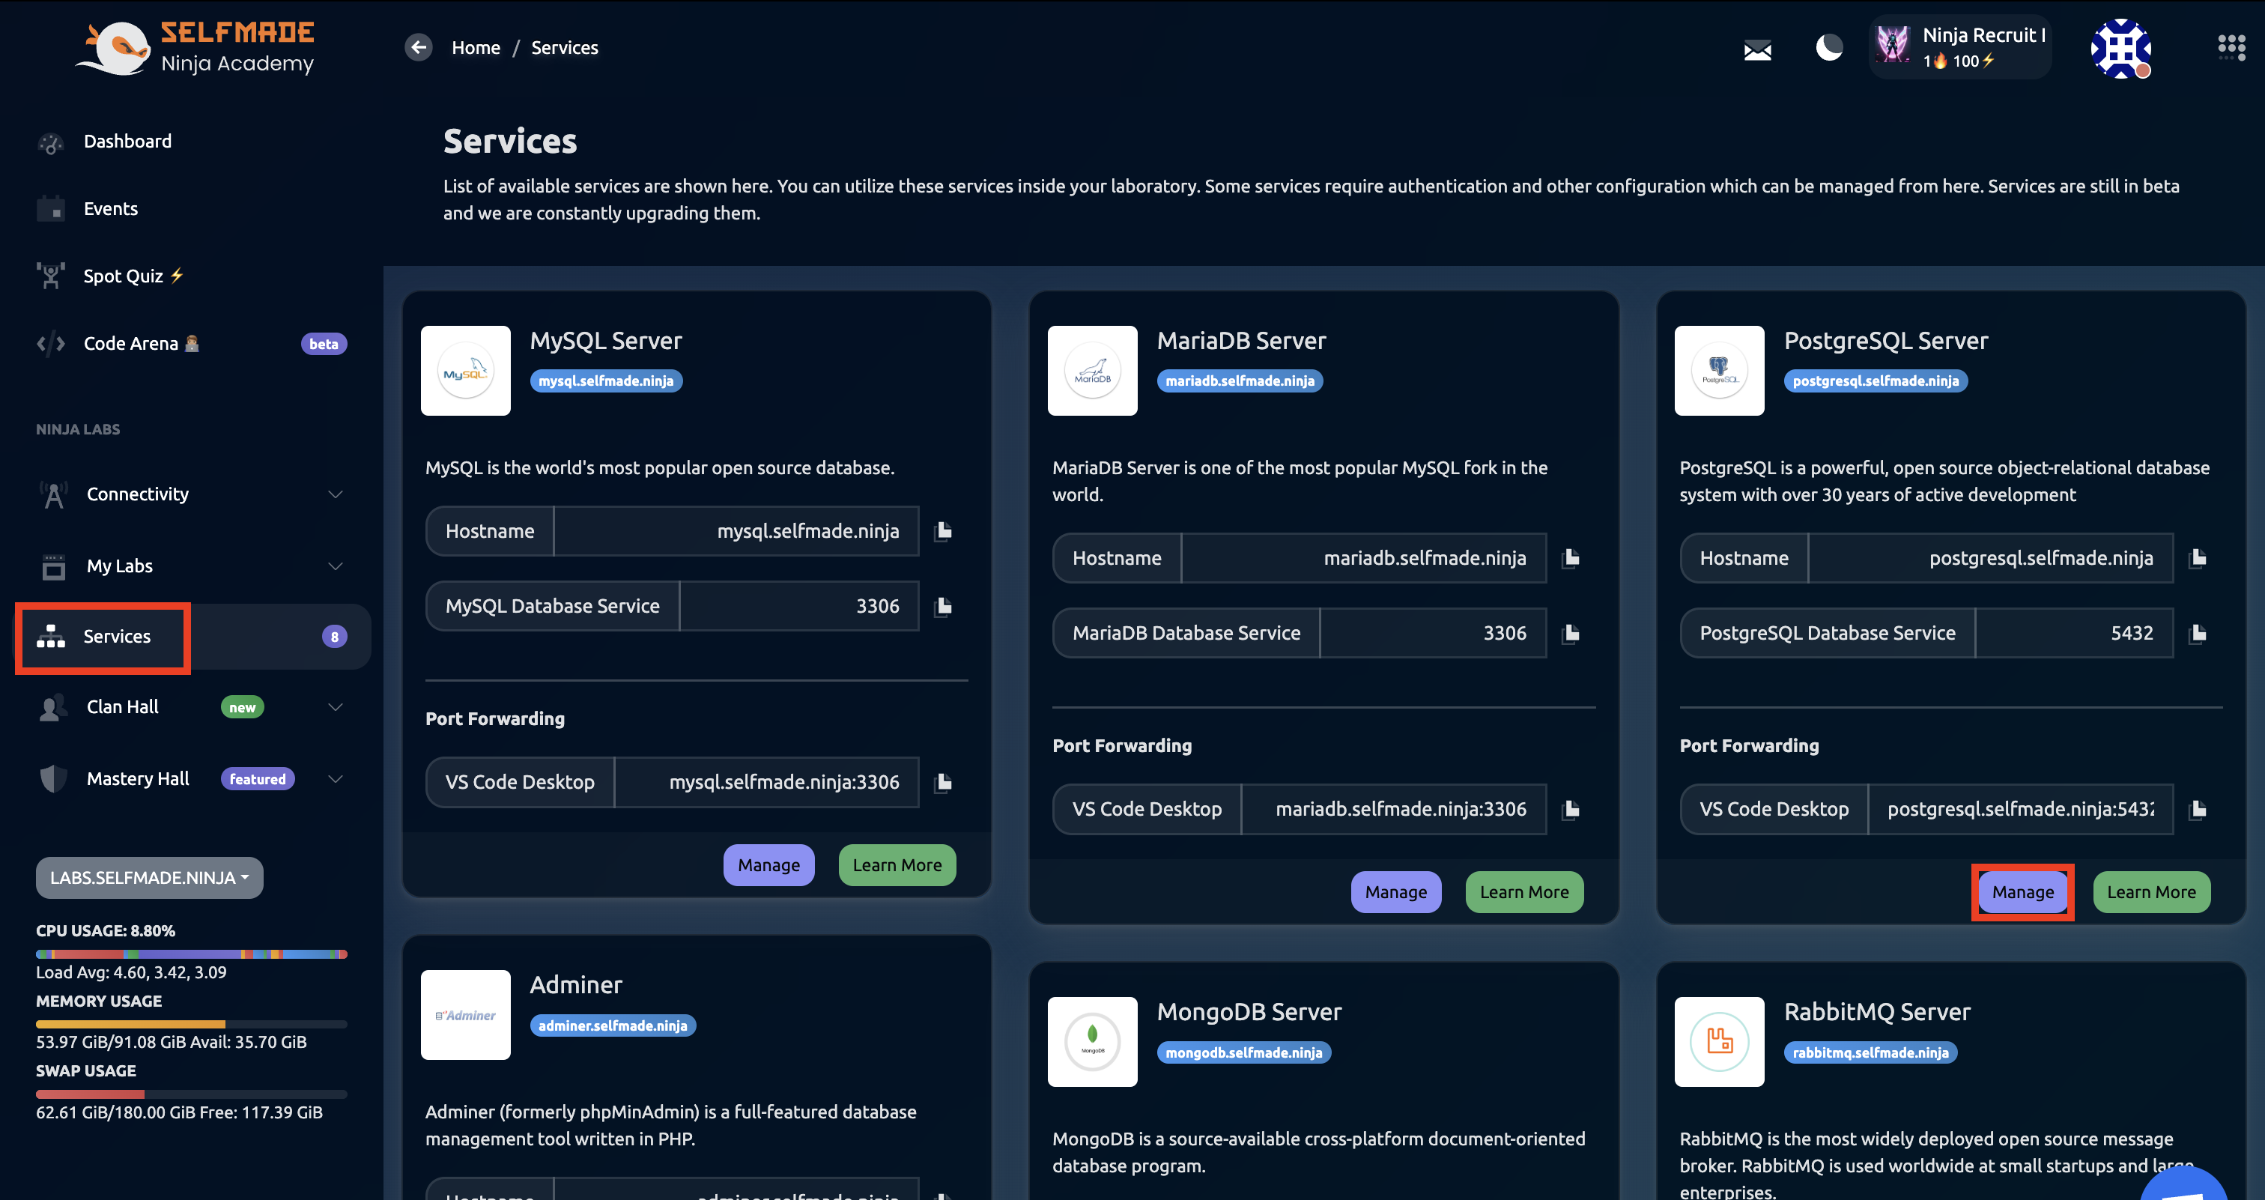Copy MySQL VS Code Desktop forwarding address
This screenshot has height=1200, width=2265.
[x=942, y=783]
